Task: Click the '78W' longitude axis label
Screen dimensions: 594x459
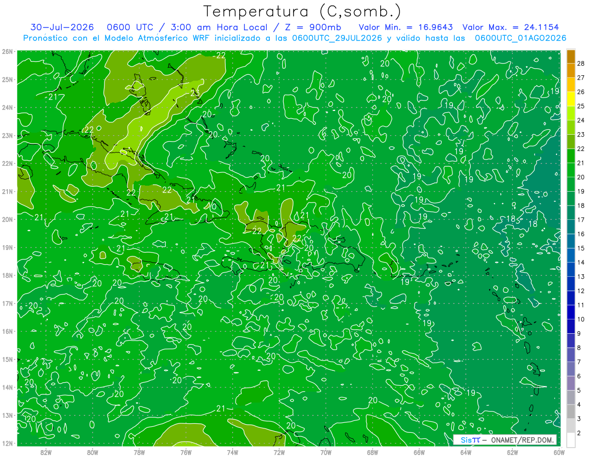Action: tap(139, 452)
